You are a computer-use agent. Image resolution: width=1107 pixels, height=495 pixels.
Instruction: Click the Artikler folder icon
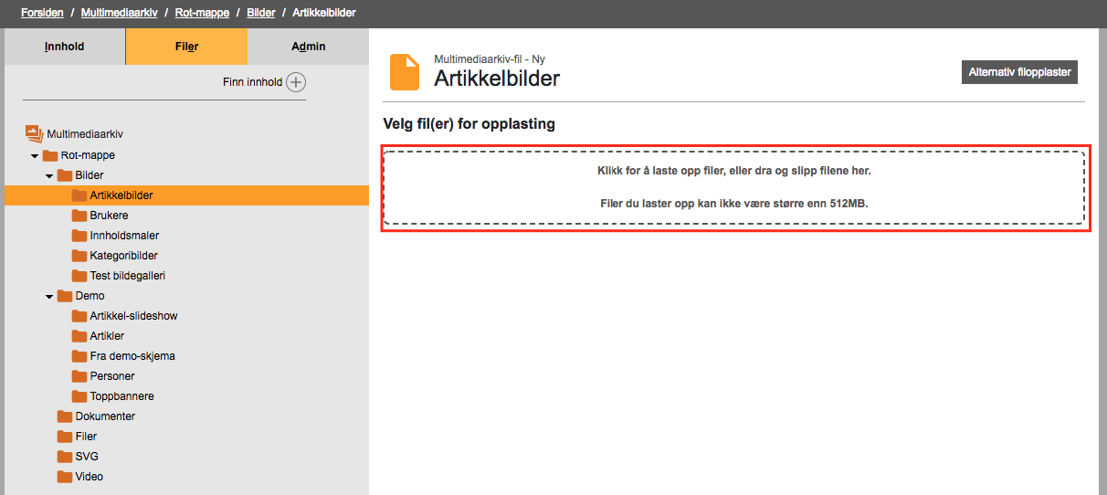79,336
